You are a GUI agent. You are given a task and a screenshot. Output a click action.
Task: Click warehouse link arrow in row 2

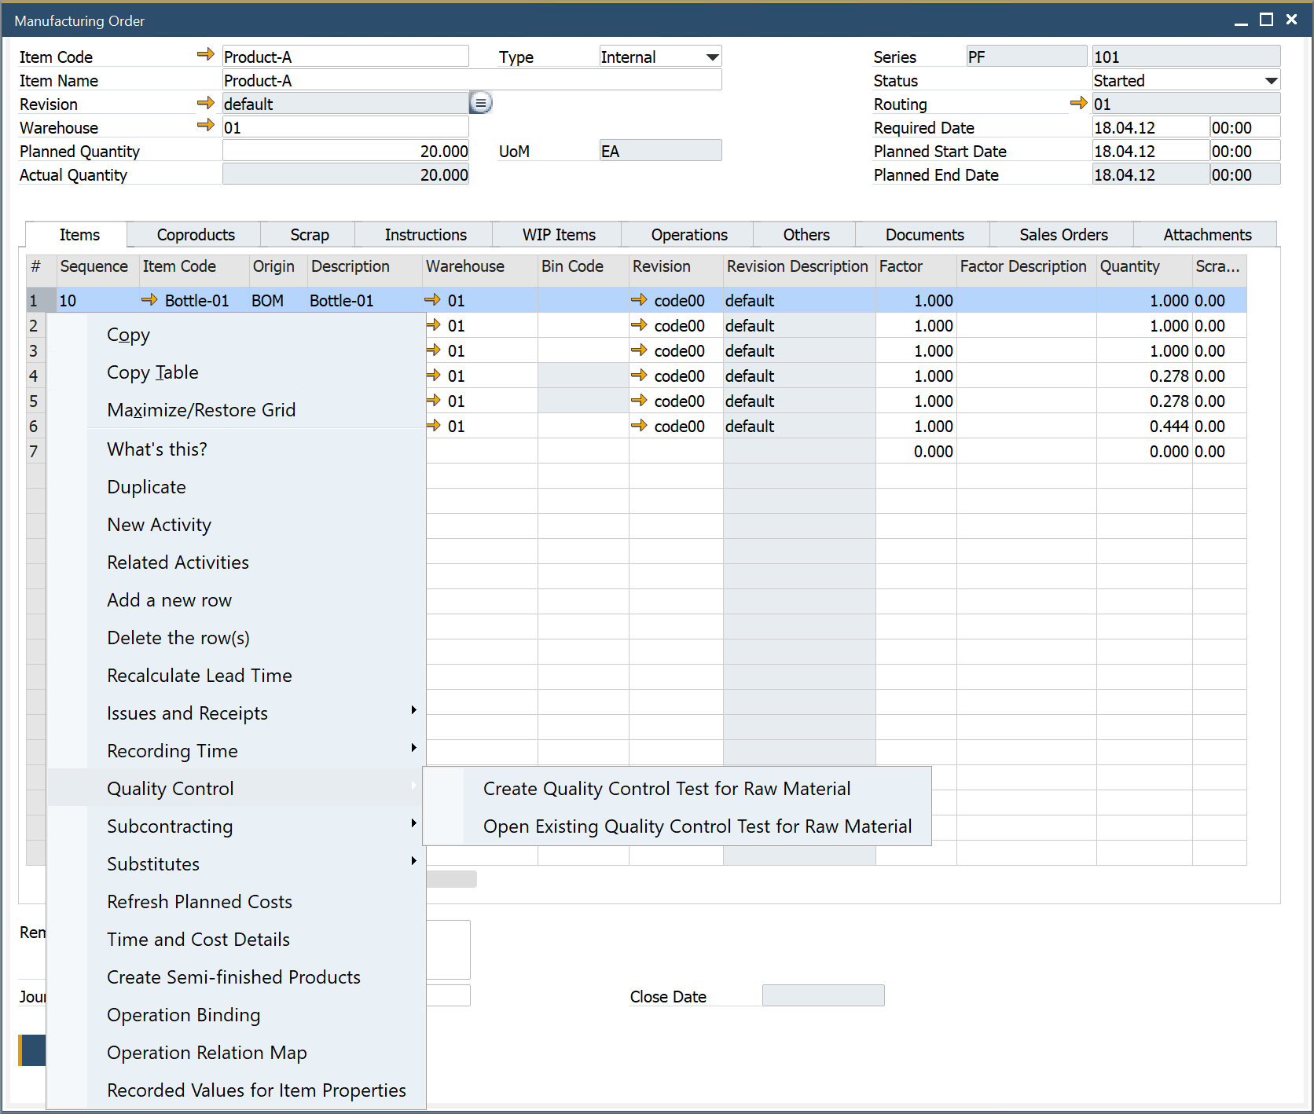pyautogui.click(x=433, y=324)
